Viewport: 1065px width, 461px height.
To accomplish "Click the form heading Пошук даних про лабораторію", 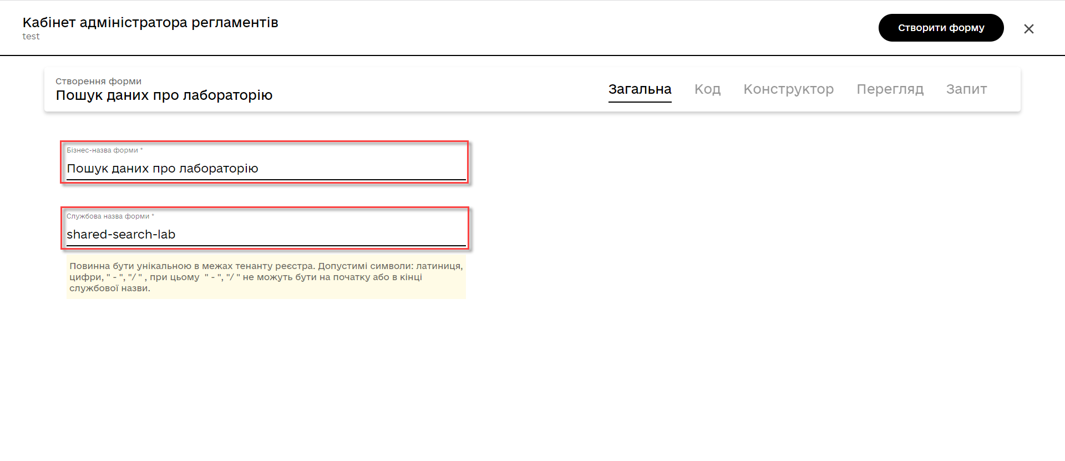I will [164, 95].
